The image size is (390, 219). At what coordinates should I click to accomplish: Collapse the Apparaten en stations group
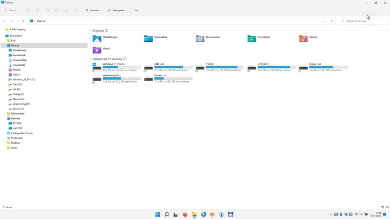pos(91,59)
